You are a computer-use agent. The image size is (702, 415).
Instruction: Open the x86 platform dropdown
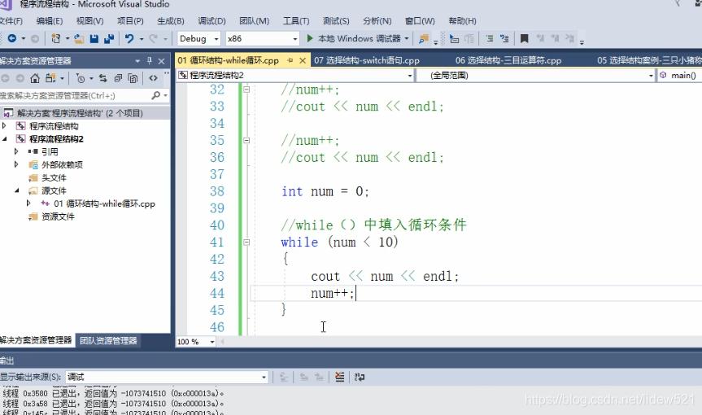click(295, 39)
